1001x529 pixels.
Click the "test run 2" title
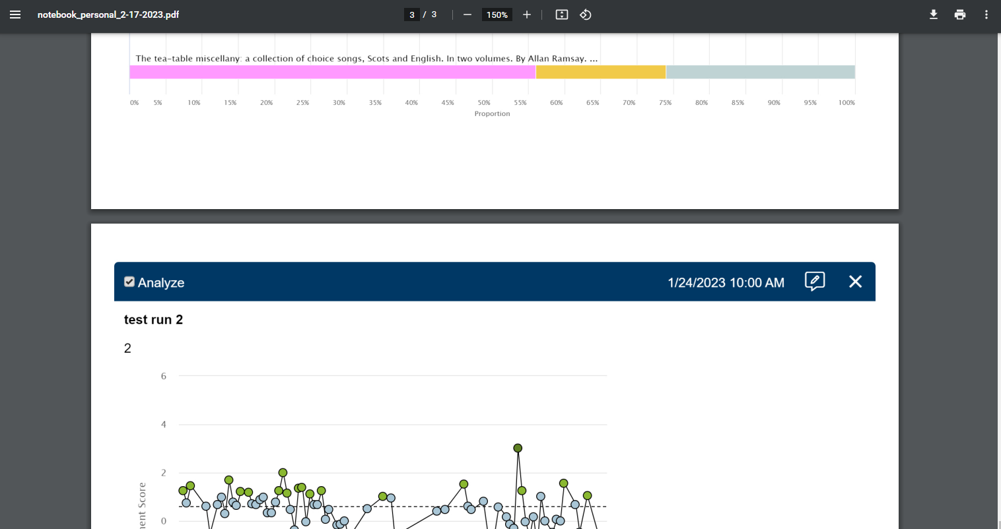click(x=153, y=320)
